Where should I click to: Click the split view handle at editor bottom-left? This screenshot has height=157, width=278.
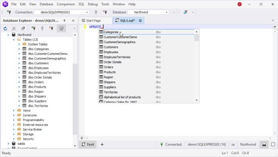pyautogui.click(x=82, y=138)
